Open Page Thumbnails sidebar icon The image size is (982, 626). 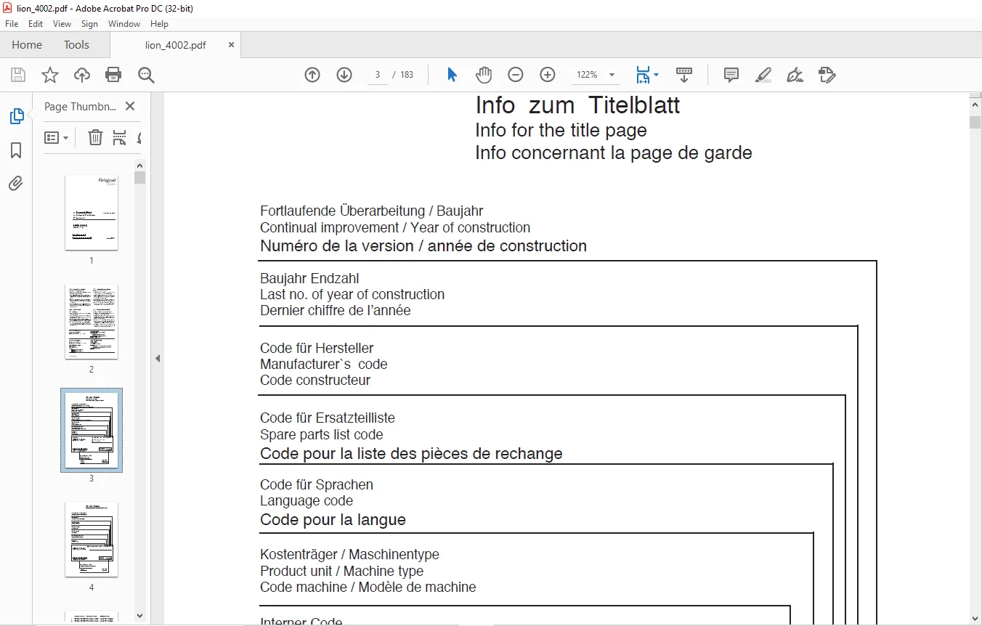click(16, 116)
